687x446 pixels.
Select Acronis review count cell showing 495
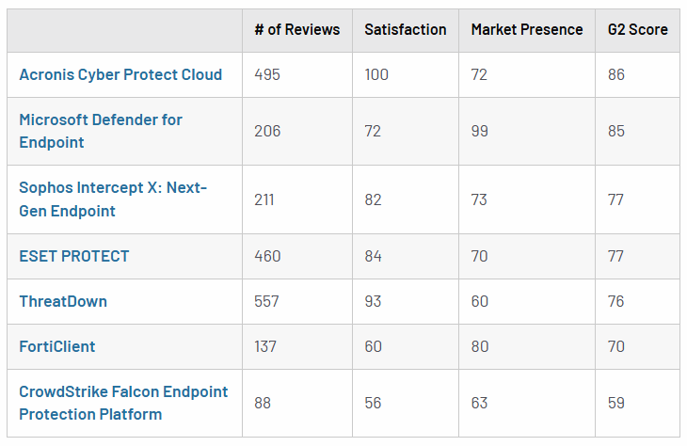pyautogui.click(x=267, y=74)
